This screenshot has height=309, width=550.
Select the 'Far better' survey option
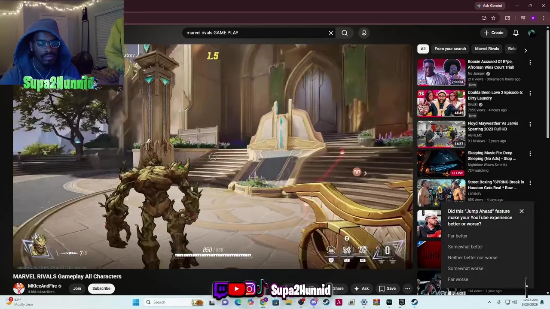click(x=458, y=236)
